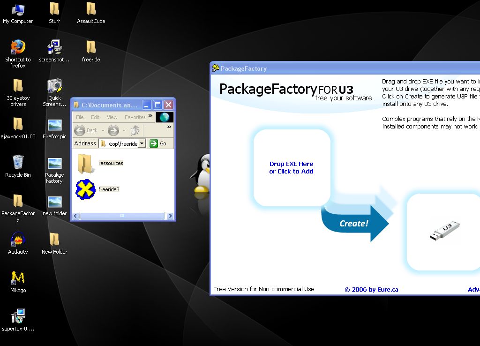This screenshot has width=480, height=346.
Task: Expand hidden menu items chevron in Explorer
Action: point(150,116)
